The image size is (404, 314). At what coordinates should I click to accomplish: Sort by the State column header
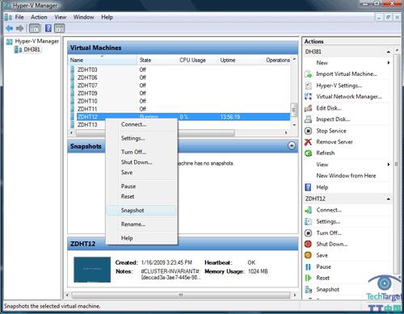point(157,60)
